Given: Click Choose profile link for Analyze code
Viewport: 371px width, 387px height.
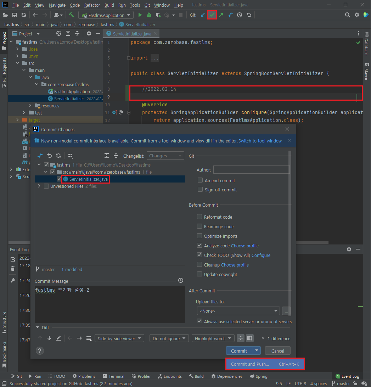Looking at the screenshot, I should [245, 246].
